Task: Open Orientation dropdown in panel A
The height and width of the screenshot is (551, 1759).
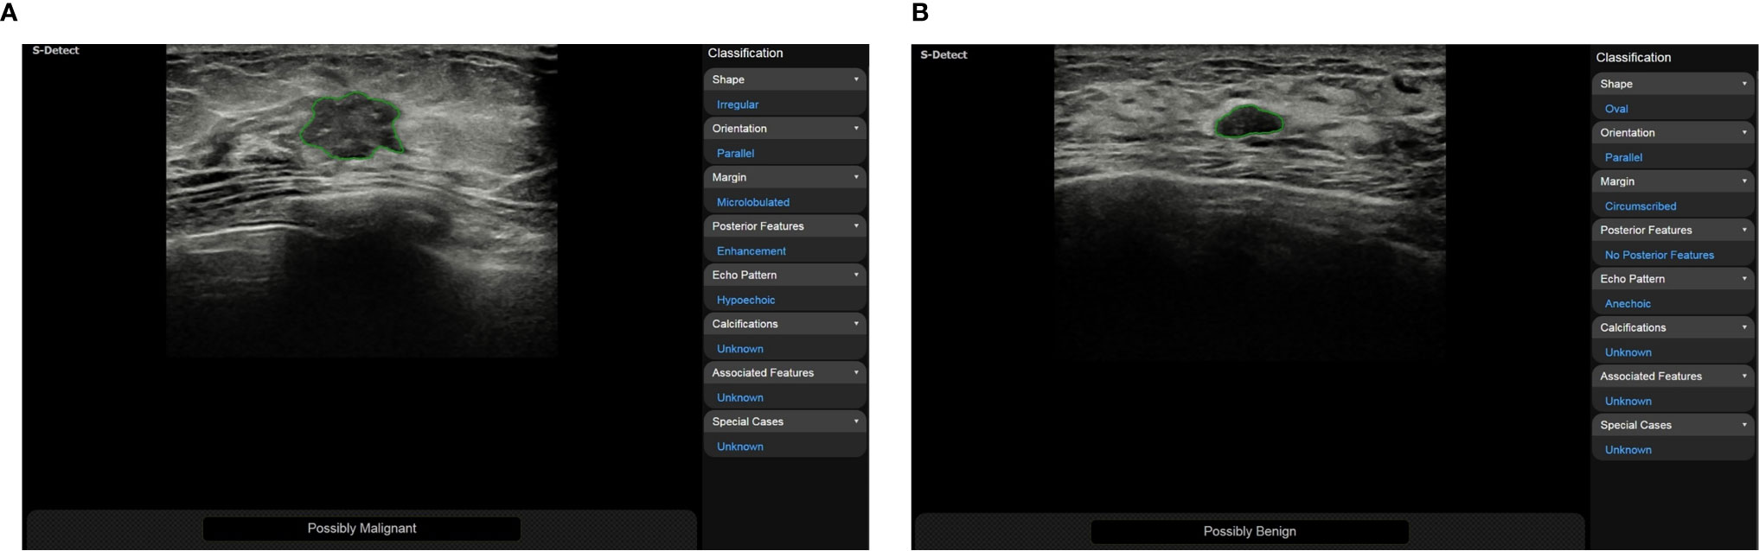Action: [x=784, y=129]
